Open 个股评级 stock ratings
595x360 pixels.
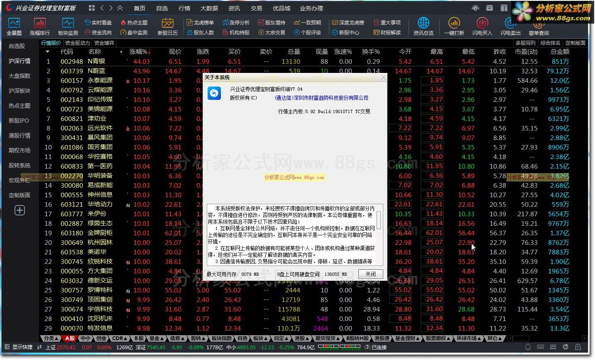(x=308, y=32)
